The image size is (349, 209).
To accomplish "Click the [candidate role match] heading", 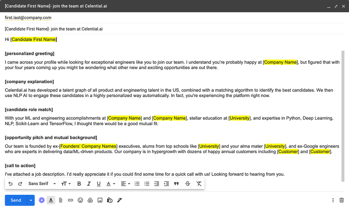I will coord(29,110).
